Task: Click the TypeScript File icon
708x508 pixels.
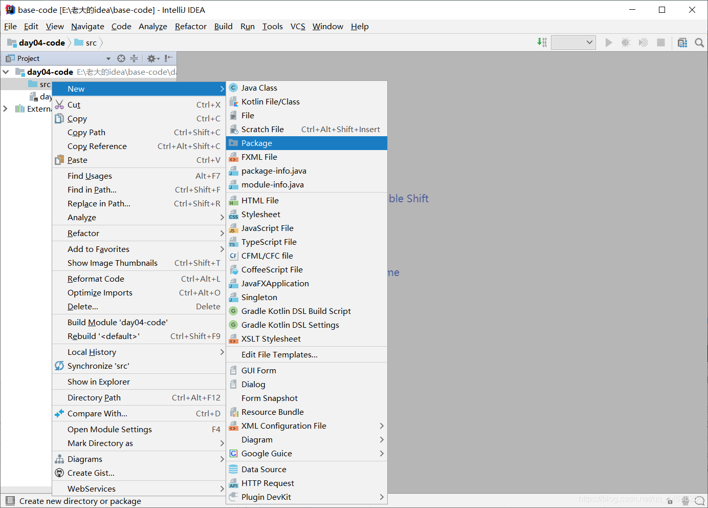Action: click(233, 242)
